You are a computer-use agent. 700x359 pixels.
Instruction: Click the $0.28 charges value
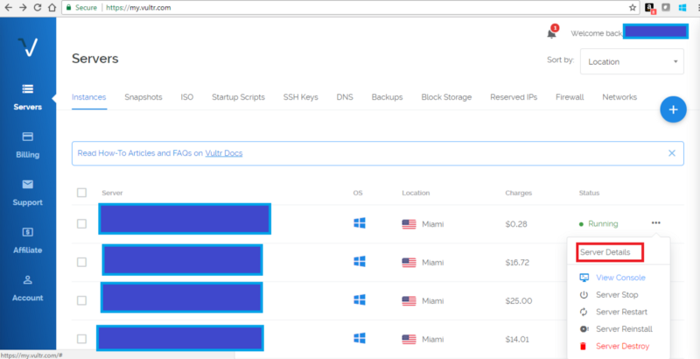coord(516,224)
